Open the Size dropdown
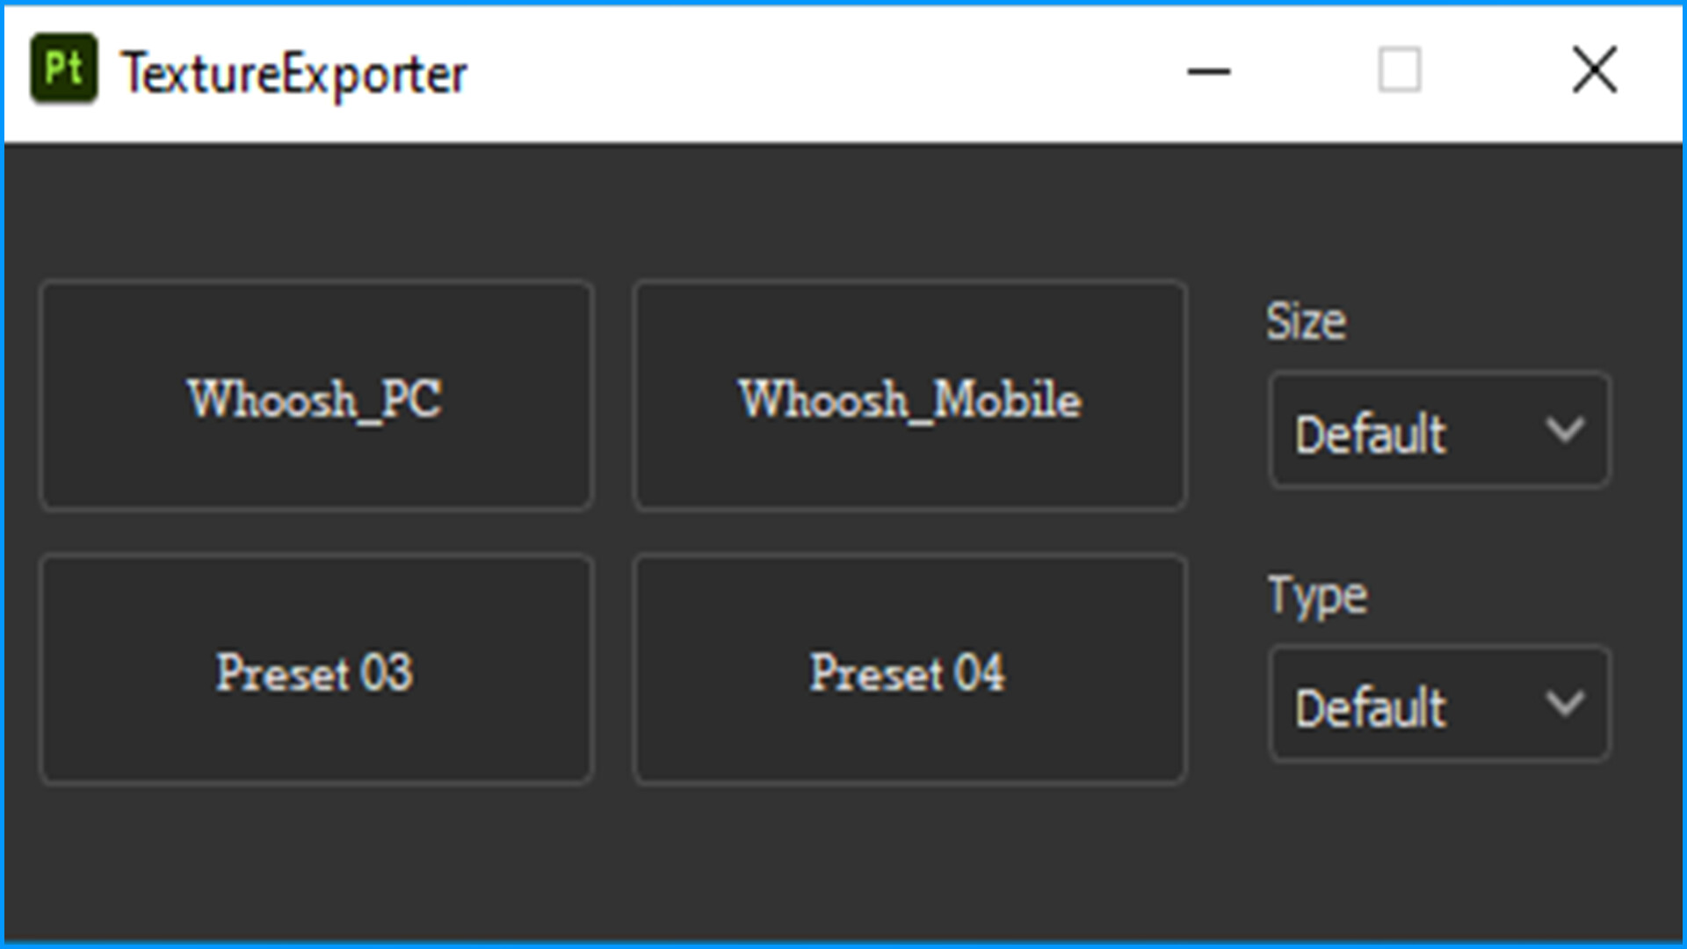Viewport: 1687px width, 949px height. pos(1439,431)
